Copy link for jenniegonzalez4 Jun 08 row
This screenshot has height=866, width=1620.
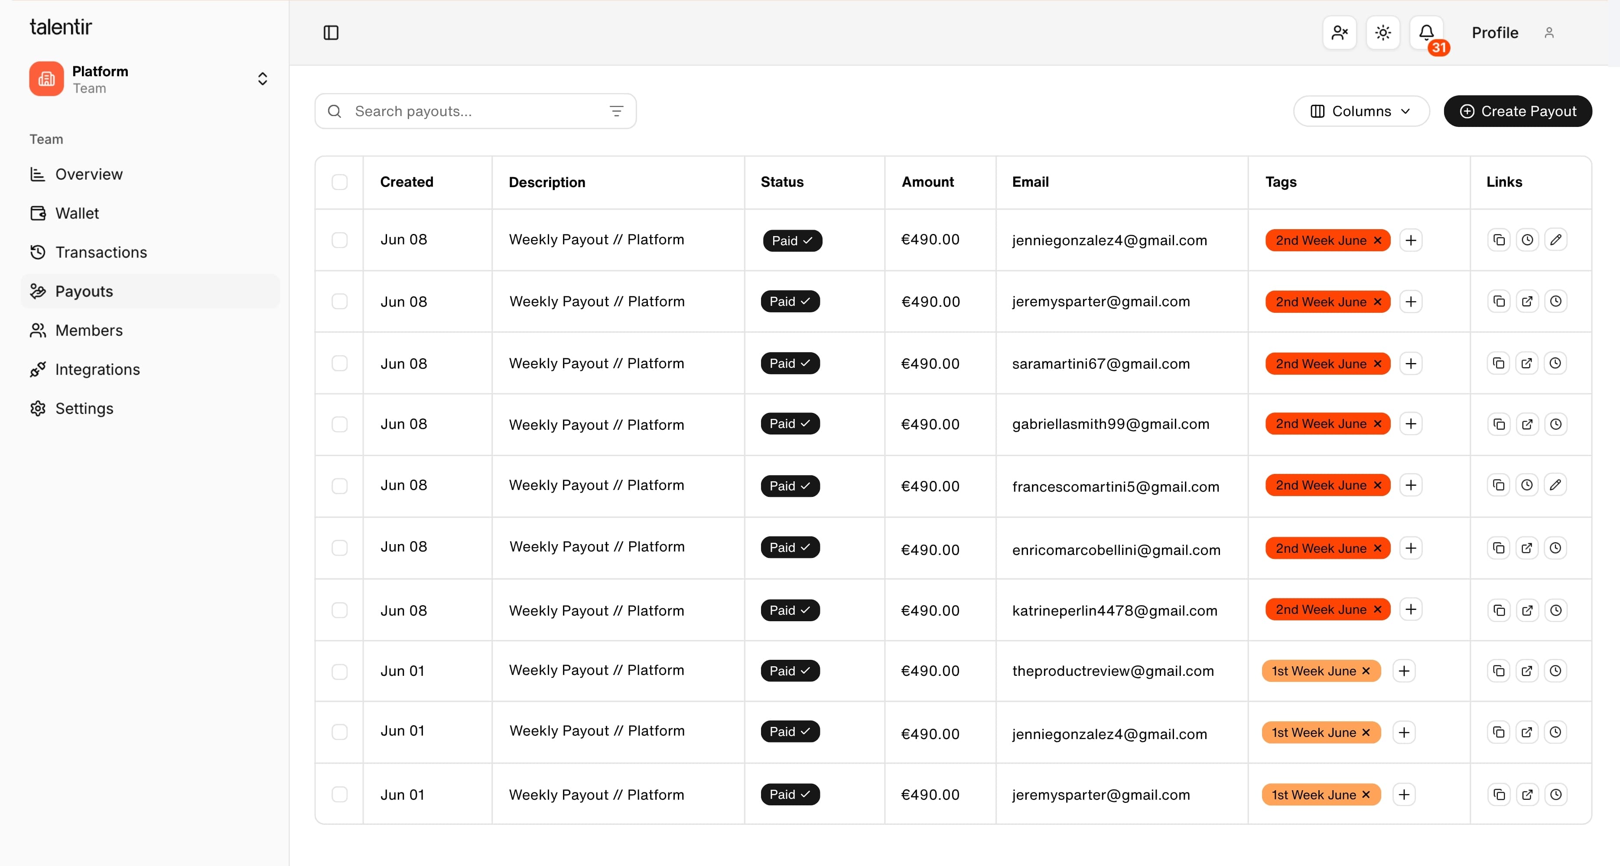point(1499,240)
